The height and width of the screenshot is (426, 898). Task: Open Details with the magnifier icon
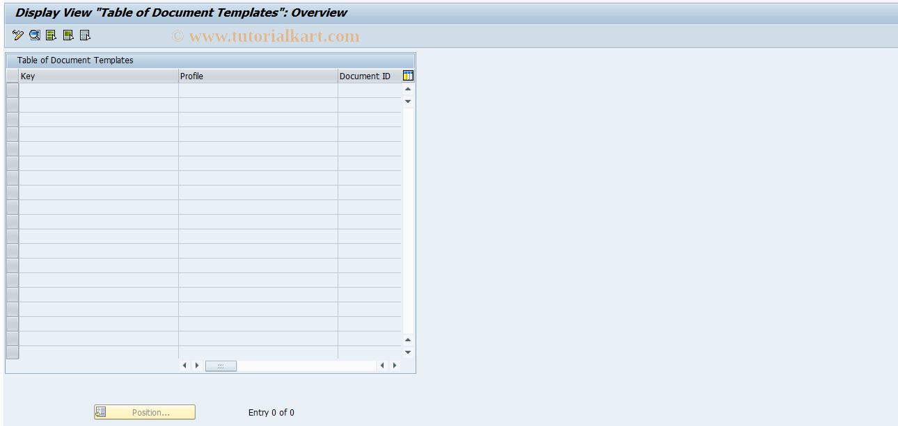(35, 35)
